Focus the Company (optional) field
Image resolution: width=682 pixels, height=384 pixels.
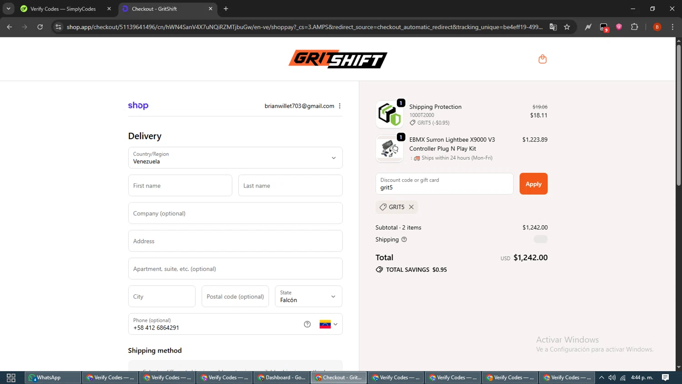pos(235,213)
